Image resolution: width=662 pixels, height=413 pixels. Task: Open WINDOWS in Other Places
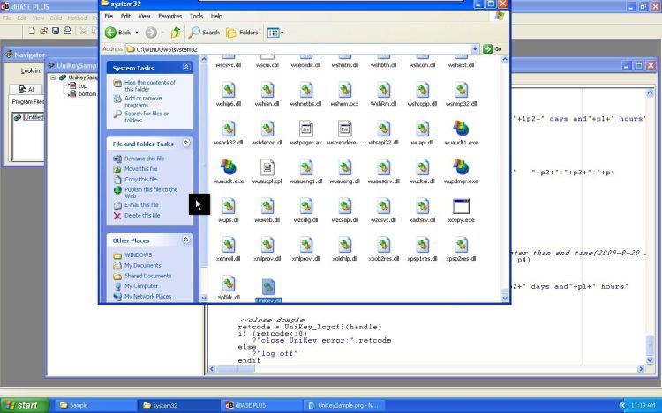138,255
